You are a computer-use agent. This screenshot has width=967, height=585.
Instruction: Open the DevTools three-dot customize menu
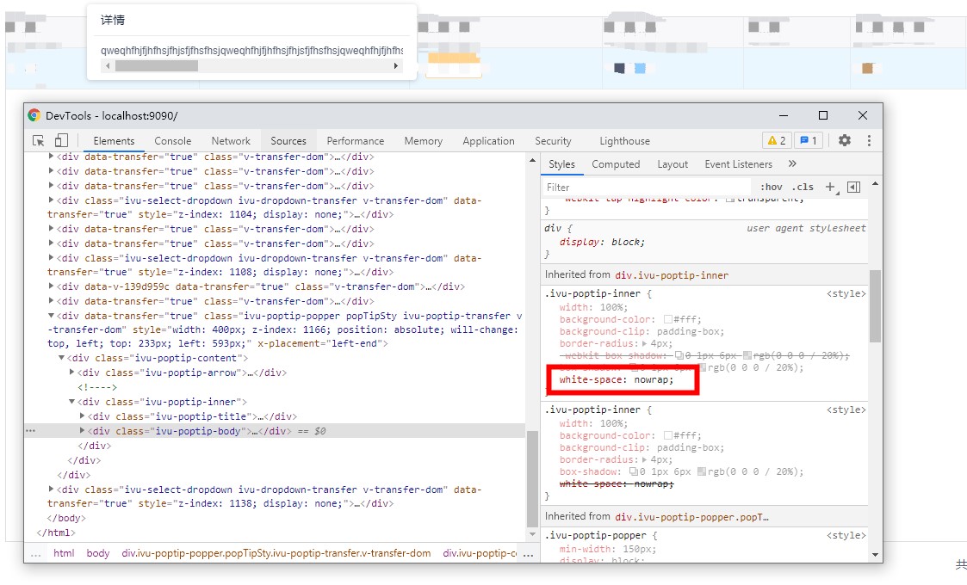[869, 140]
